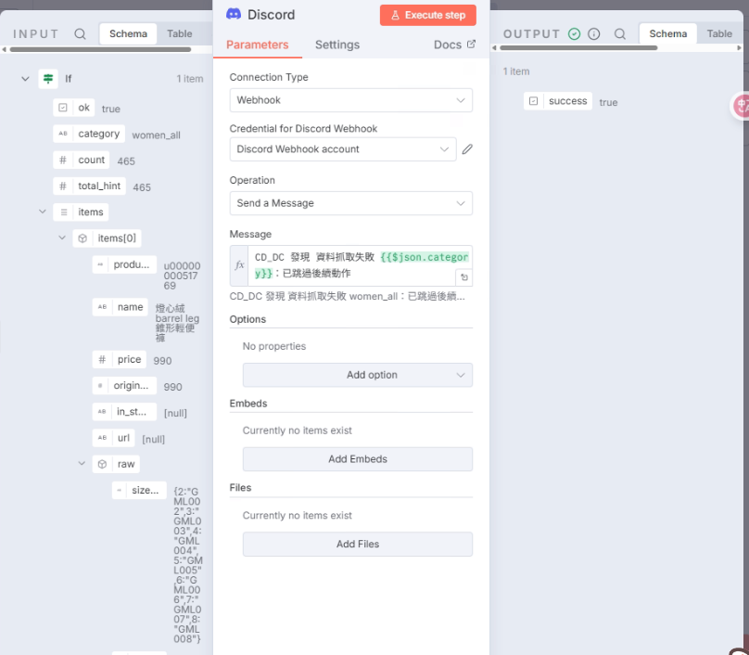Image resolution: width=749 pixels, height=655 pixels.
Task: Click the type icon beside origin... field
Action: coord(100,385)
